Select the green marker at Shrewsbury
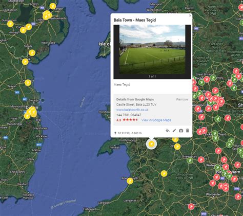 click(x=190, y=160)
